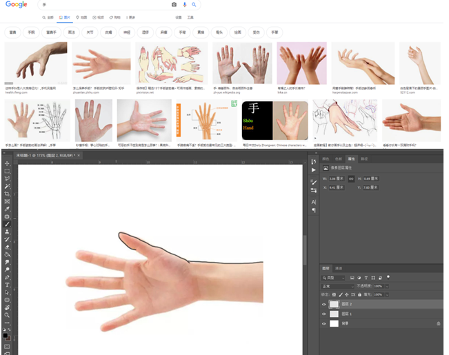Screen dimensions: 449x355
Task: Open the History panel icon
Action: [x=314, y=162]
